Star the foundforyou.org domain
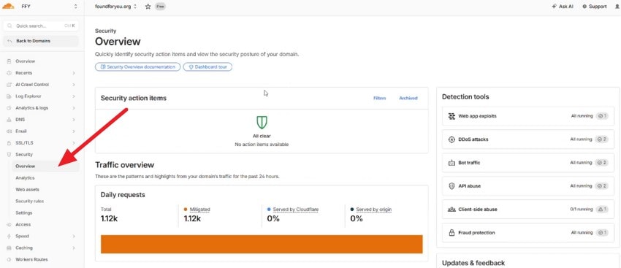 tap(148, 7)
